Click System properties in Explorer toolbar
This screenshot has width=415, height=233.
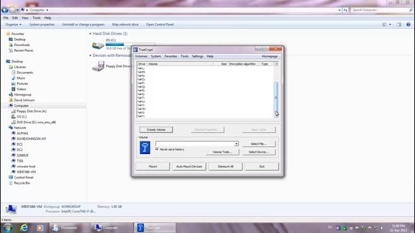coord(41,25)
